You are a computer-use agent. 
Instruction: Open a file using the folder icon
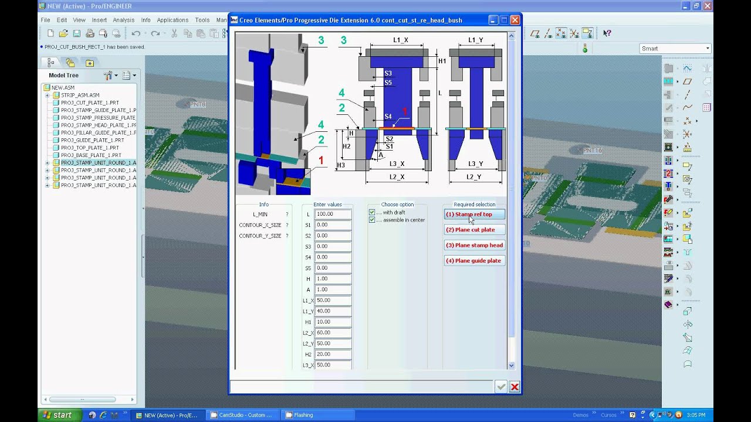(63, 33)
